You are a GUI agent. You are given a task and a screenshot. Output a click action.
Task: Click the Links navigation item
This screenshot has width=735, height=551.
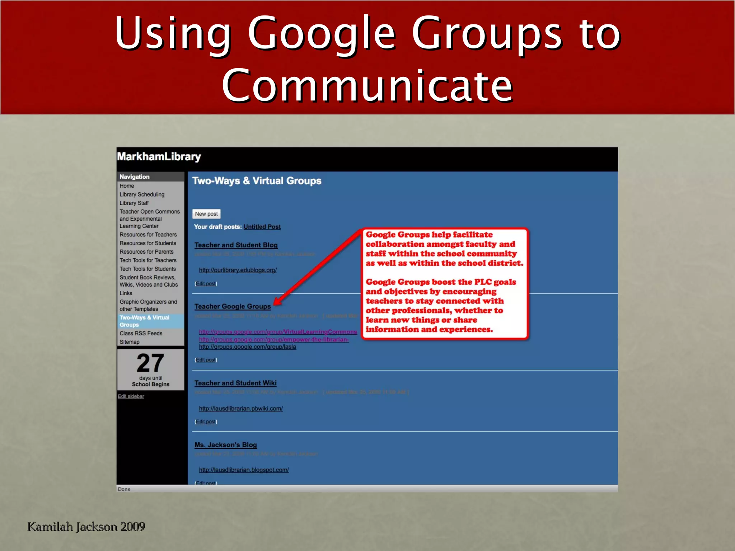[x=126, y=293]
